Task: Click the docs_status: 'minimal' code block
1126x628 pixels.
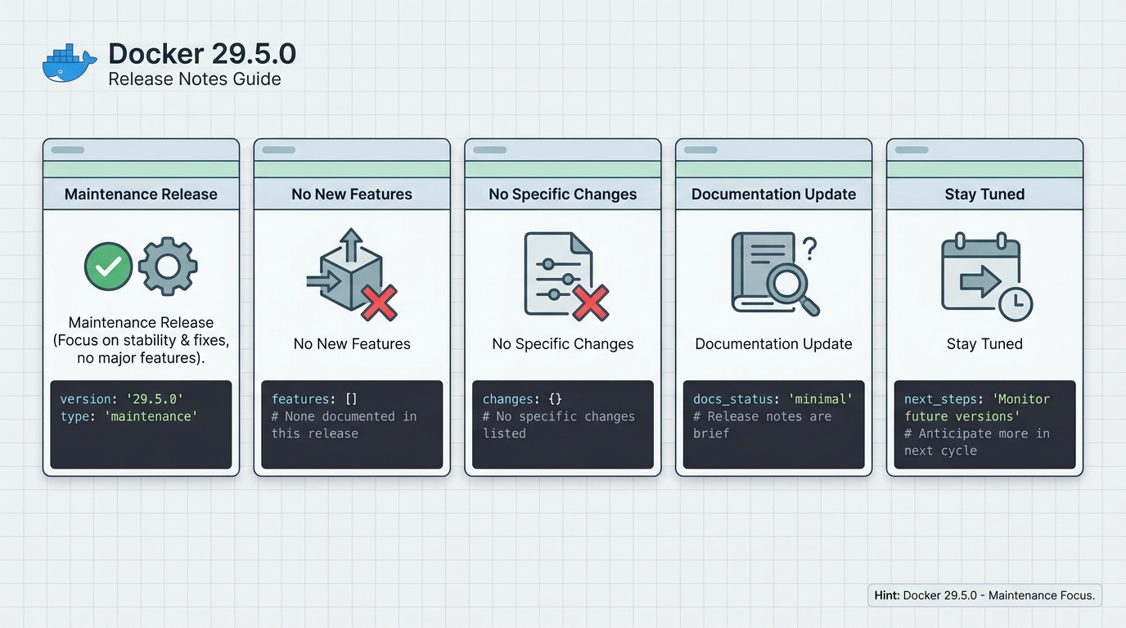Action: click(774, 424)
